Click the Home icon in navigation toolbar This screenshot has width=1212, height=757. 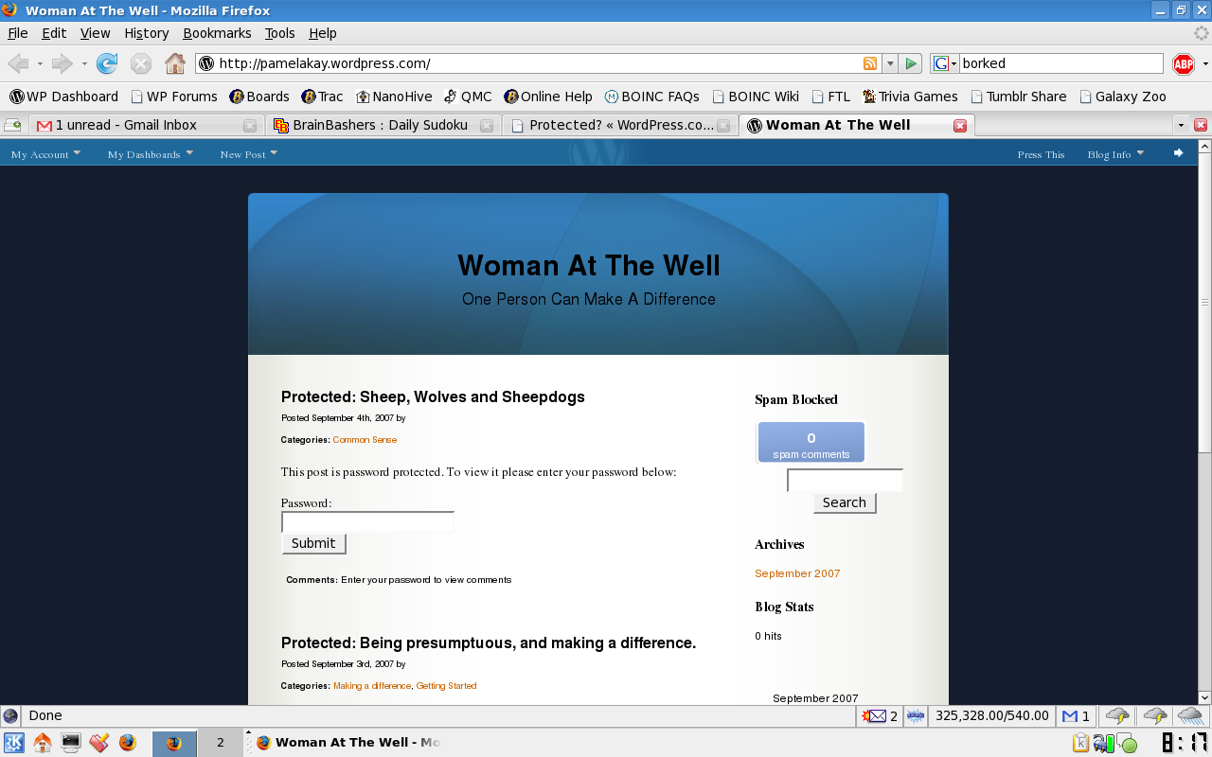[x=175, y=63]
